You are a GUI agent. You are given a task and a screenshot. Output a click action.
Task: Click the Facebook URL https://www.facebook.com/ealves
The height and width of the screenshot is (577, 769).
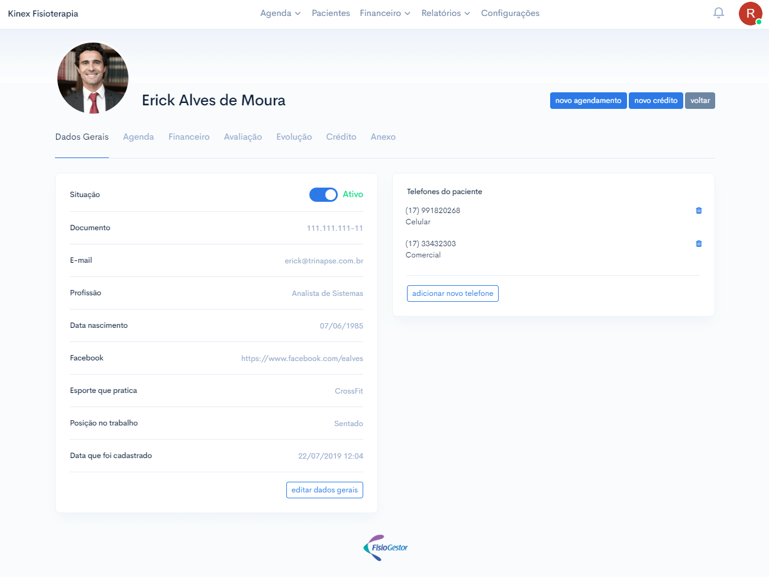[x=302, y=359]
